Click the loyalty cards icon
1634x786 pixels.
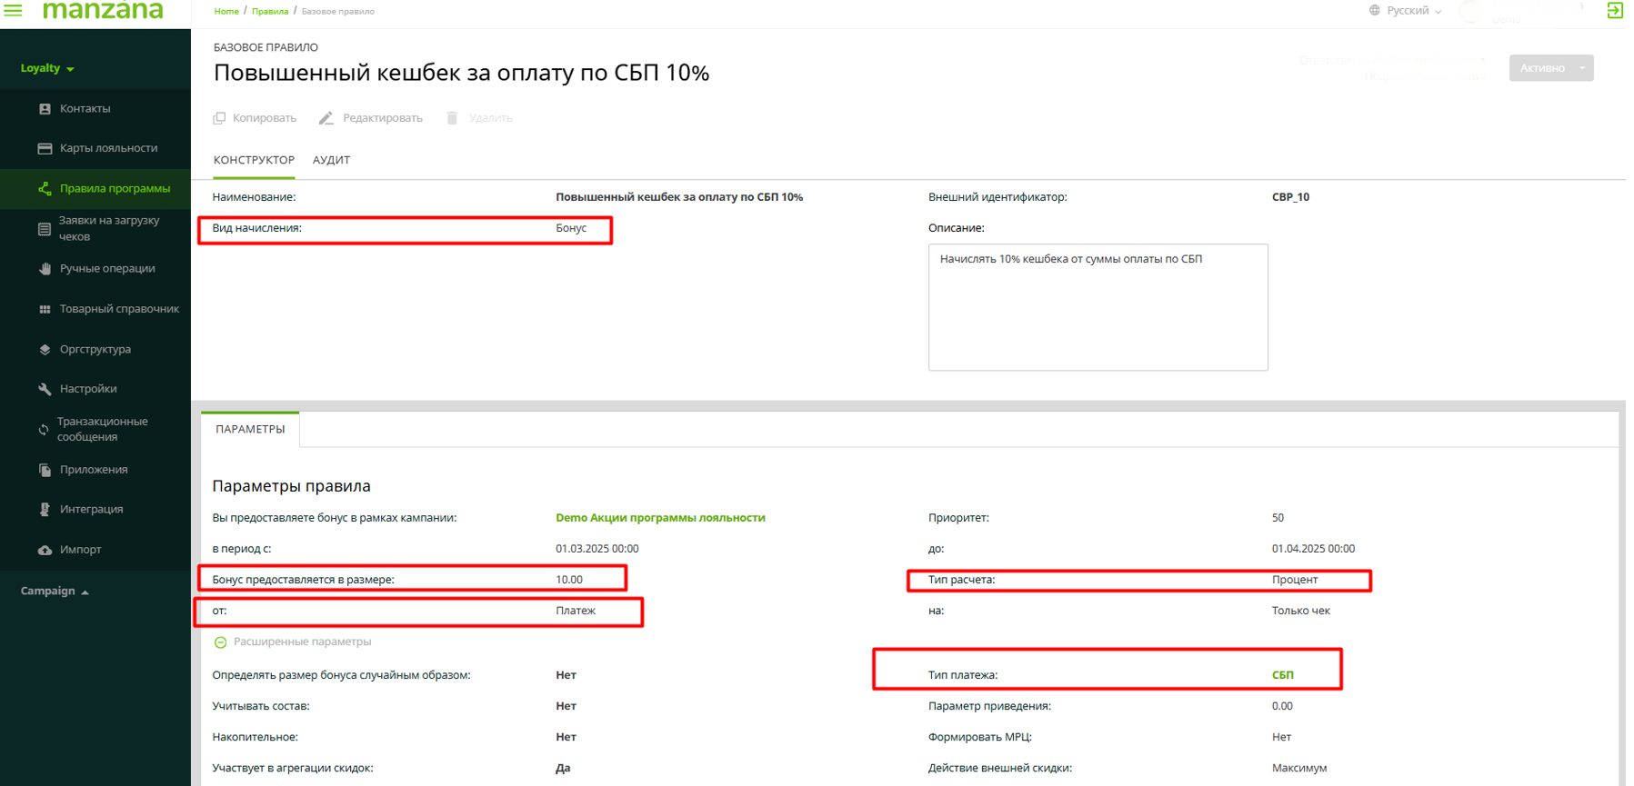pyautogui.click(x=45, y=148)
